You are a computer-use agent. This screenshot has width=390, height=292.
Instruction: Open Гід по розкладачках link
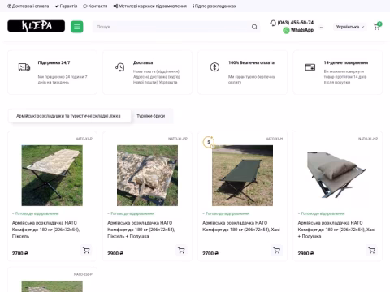coord(214,6)
